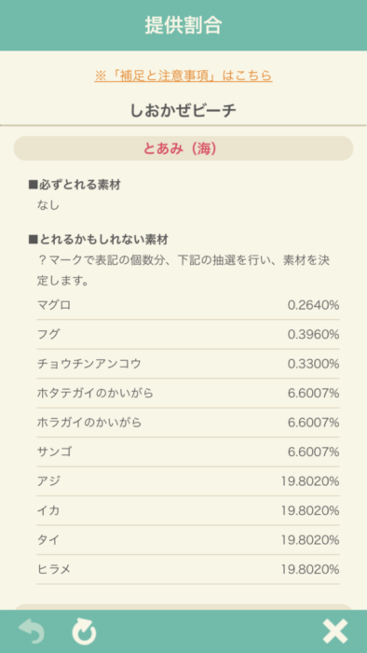This screenshot has height=653, width=367.
Task: Close the page with X icon
Action: pos(335,632)
